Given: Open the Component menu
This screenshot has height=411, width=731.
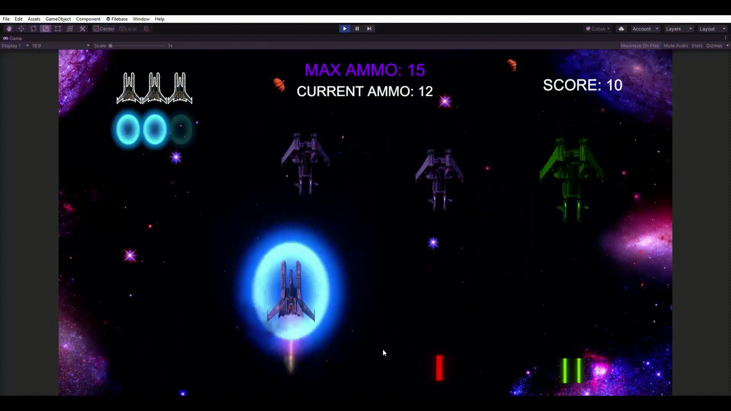Looking at the screenshot, I should click(x=88, y=19).
